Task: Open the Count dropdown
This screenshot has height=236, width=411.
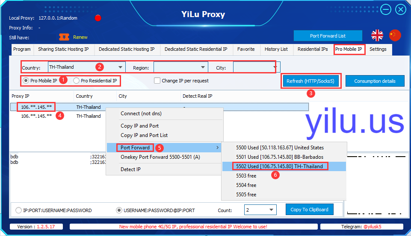Action: [x=271, y=210]
